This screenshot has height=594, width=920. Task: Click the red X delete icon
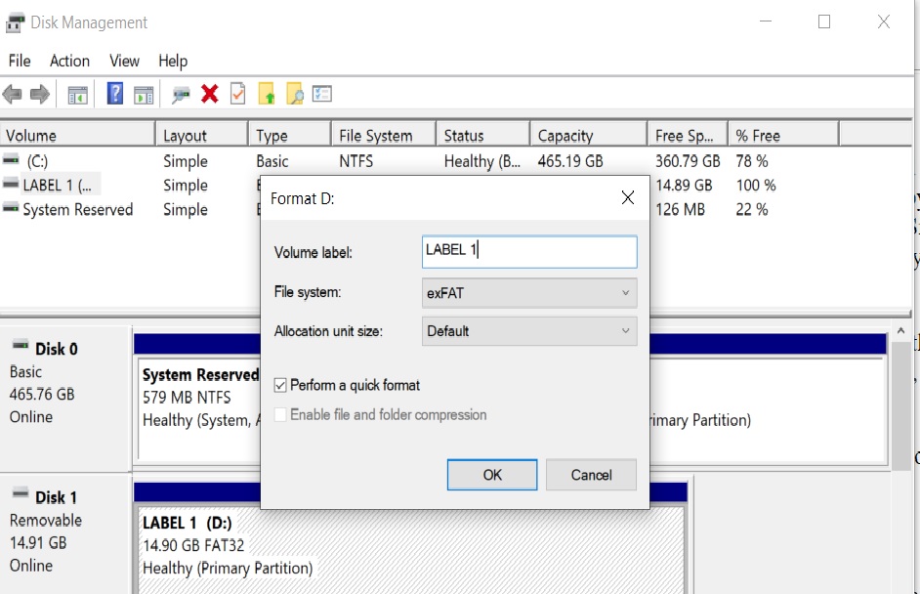pyautogui.click(x=209, y=94)
